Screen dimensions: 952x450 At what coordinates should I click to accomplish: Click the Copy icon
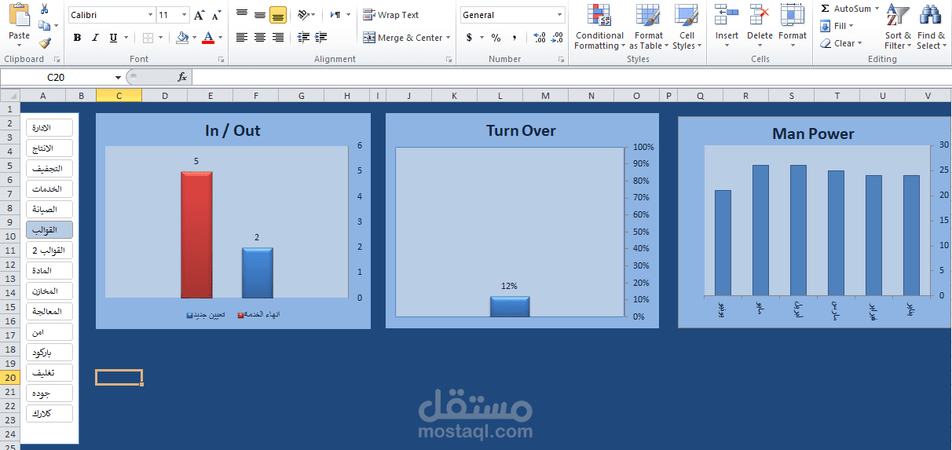click(x=44, y=26)
